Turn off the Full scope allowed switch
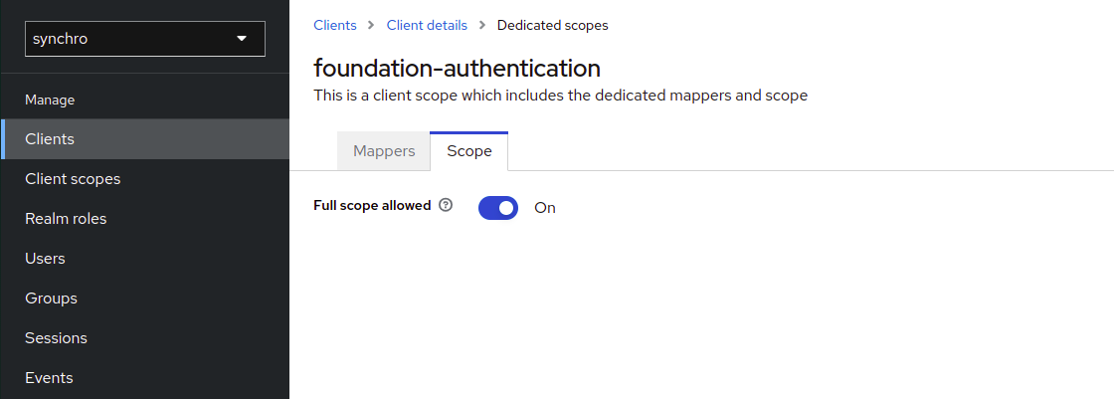The height and width of the screenshot is (399, 1114). click(x=498, y=207)
